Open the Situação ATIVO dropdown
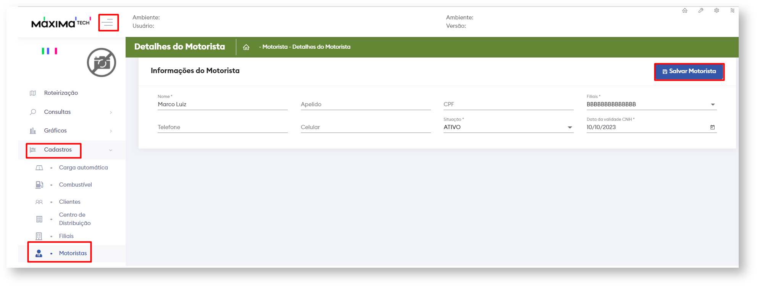The width and height of the screenshot is (757, 286). click(x=570, y=128)
